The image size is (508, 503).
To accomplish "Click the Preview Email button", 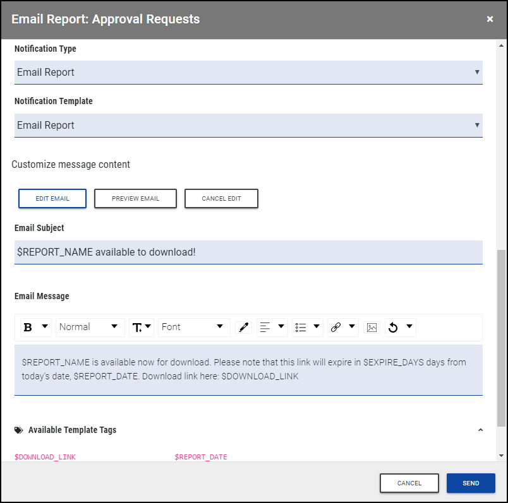I will (x=135, y=198).
